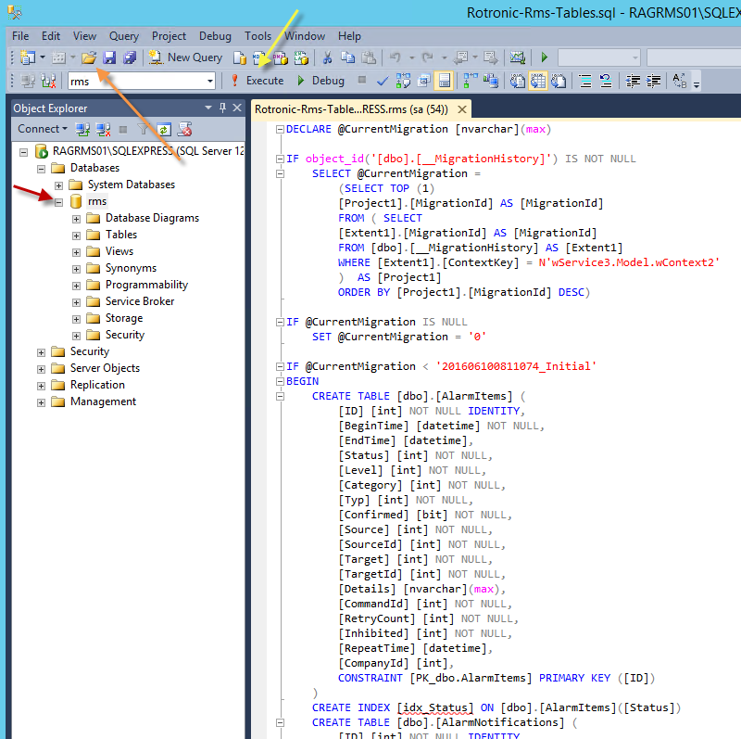The width and height of the screenshot is (741, 739).
Task: Click the Copy icon in toolbar
Action: pyautogui.click(x=348, y=57)
